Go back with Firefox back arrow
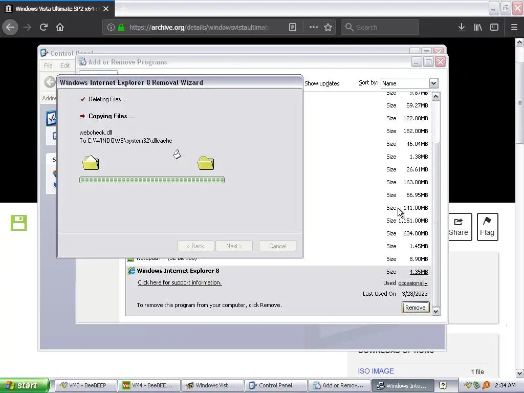Image resolution: width=524 pixels, height=393 pixels. click(10, 27)
